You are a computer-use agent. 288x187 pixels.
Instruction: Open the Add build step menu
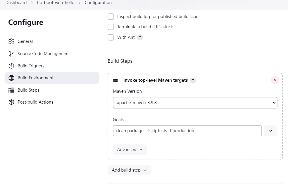[129, 170]
